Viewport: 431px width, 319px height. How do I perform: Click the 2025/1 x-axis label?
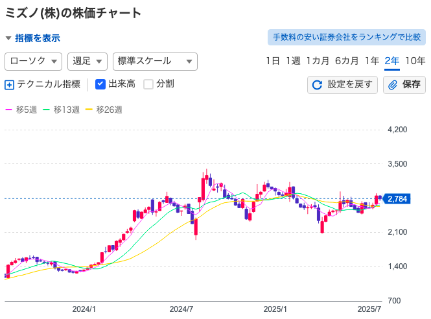[275, 309]
